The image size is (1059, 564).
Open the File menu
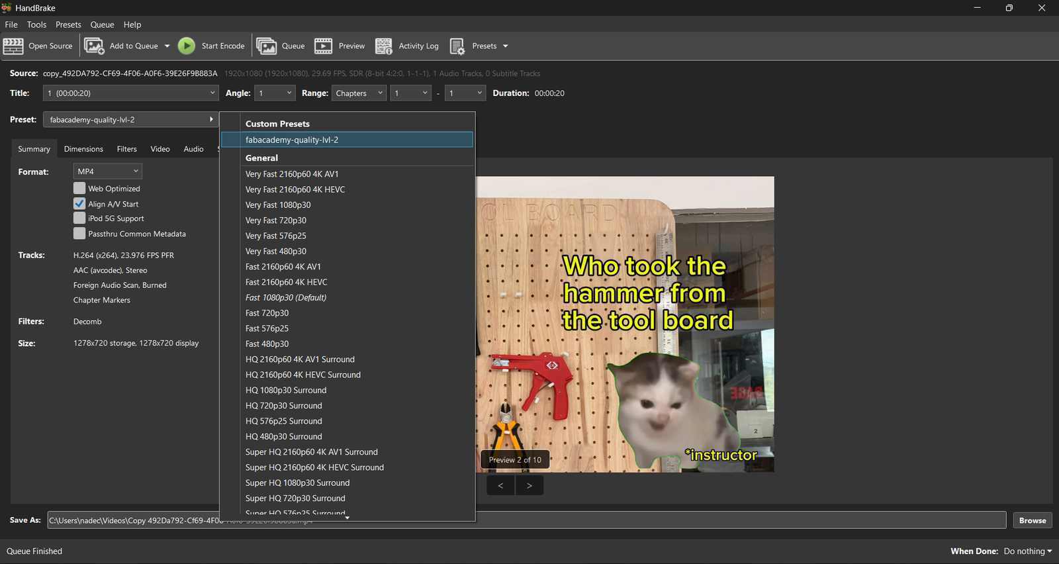[x=11, y=24]
